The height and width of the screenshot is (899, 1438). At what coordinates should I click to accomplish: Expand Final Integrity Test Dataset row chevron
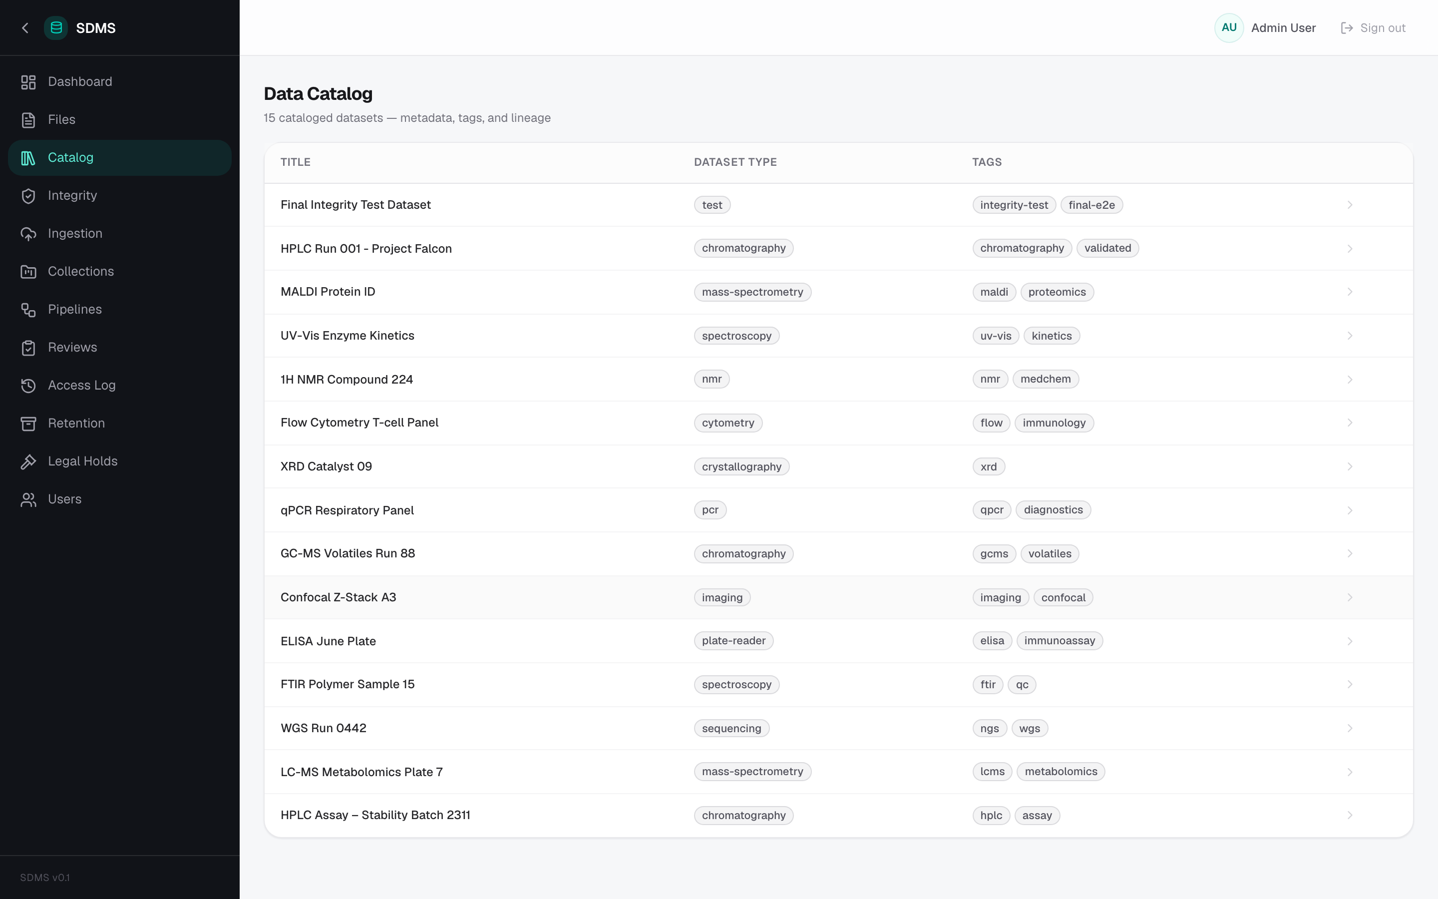click(x=1350, y=205)
